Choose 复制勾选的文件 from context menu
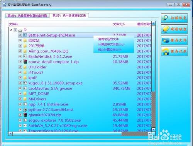This screenshot has width=193, height=146. (x=108, y=39)
